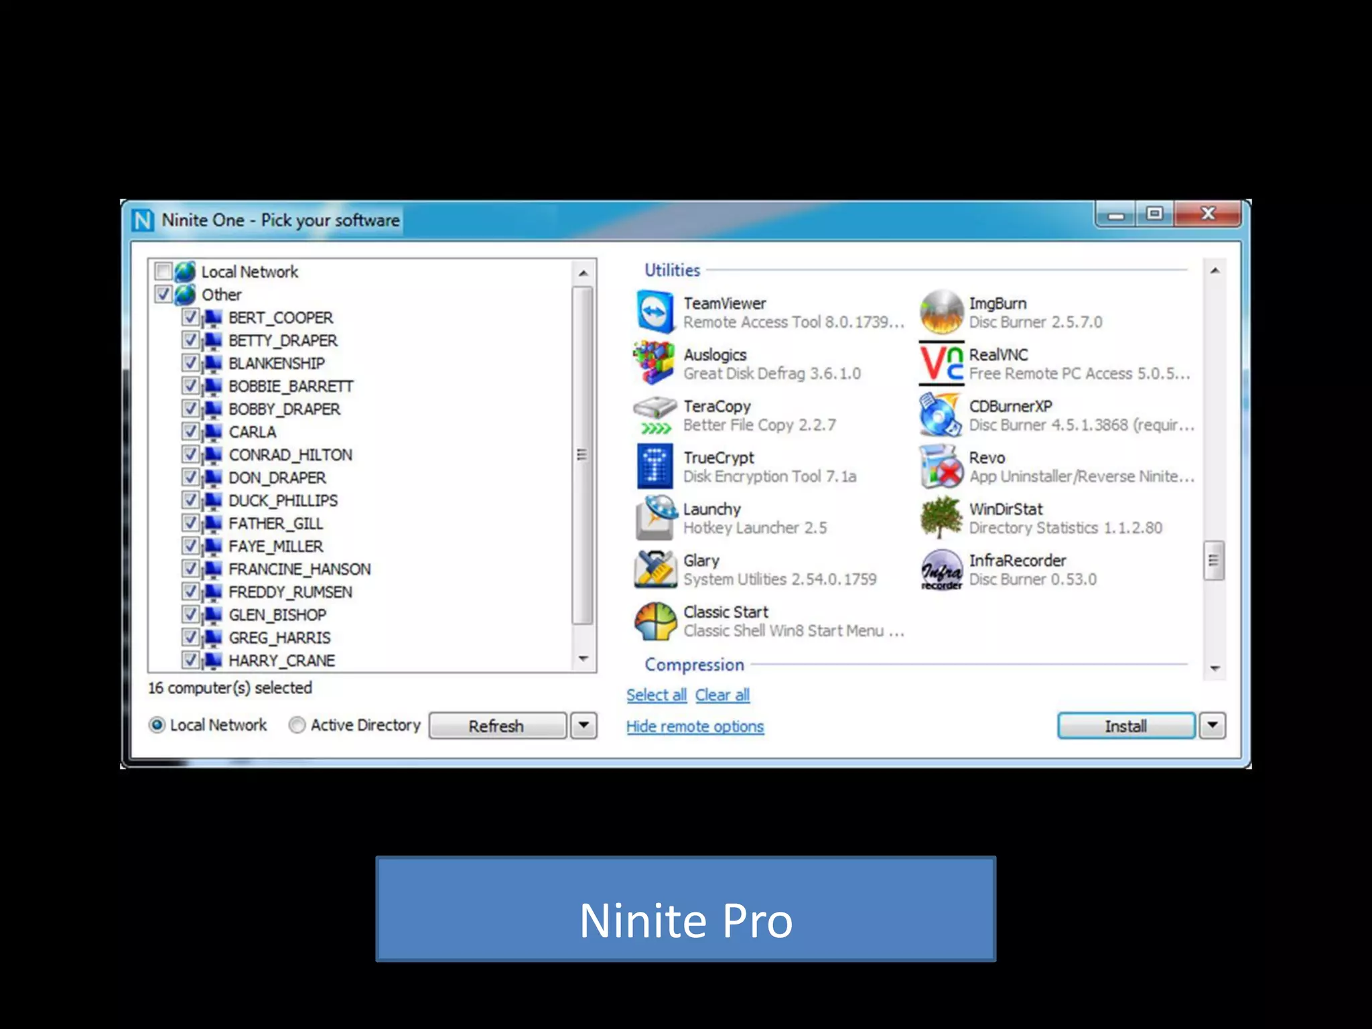Click the software list scrollbar thumb
The width and height of the screenshot is (1372, 1029).
click(x=1214, y=561)
